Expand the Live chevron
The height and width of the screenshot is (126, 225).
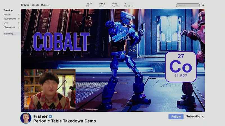(19, 23)
